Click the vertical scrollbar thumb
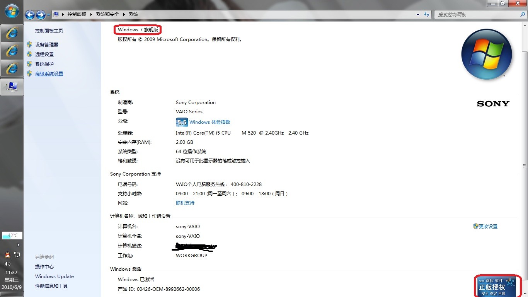 (x=525, y=166)
